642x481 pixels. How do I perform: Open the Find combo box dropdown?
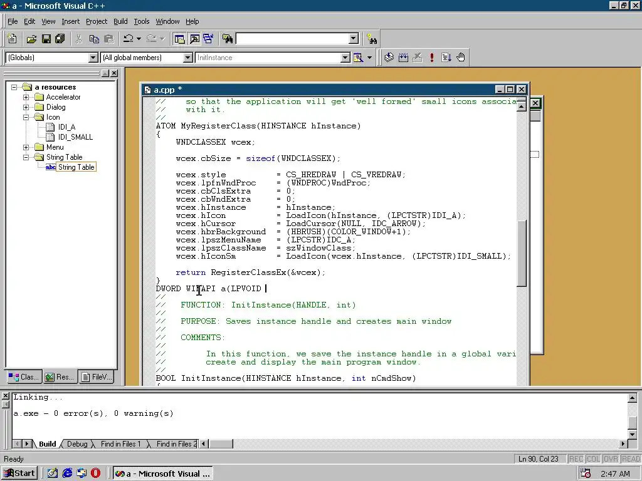coord(354,39)
